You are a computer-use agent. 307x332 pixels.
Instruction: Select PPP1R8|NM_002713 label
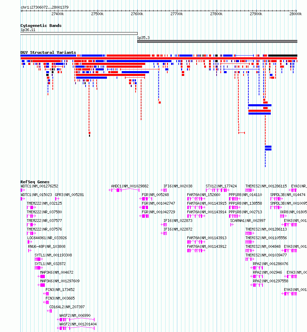246,212
